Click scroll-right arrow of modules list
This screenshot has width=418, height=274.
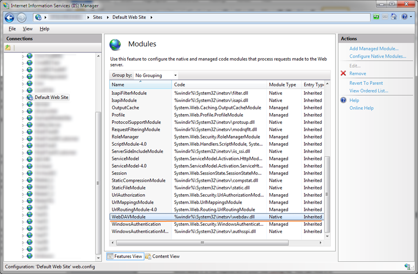coord(320,243)
